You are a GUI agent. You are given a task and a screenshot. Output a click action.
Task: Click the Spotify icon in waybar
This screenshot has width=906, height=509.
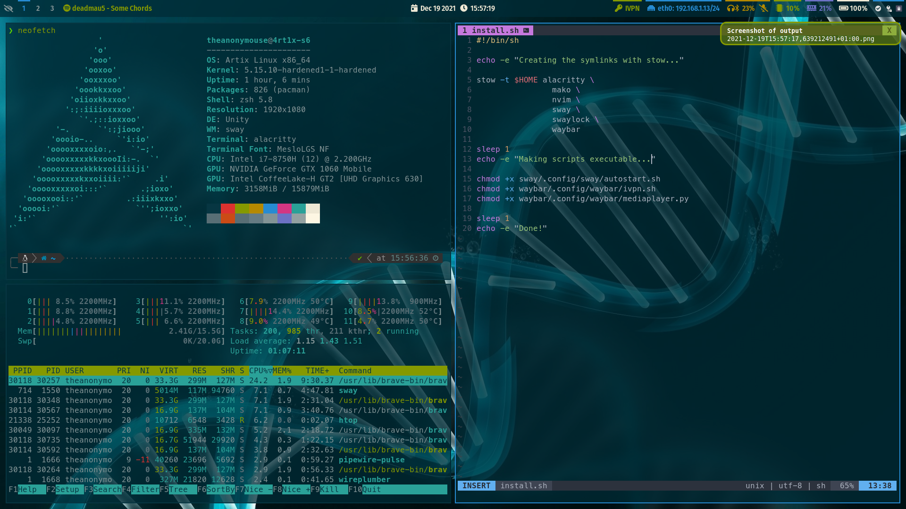[x=67, y=8]
